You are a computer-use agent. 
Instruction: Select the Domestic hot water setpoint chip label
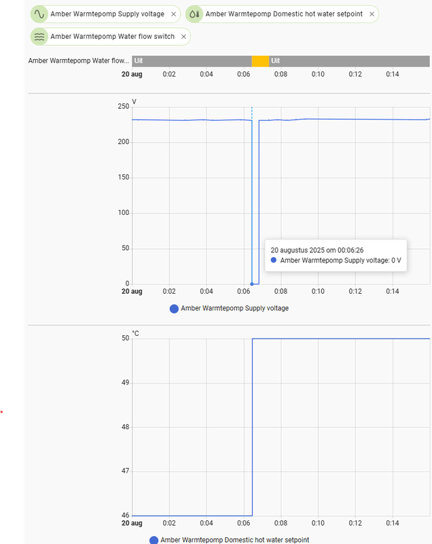(x=284, y=14)
